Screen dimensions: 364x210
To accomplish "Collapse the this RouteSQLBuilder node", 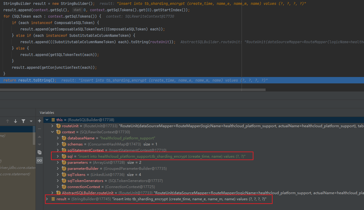I will click(x=47, y=120).
